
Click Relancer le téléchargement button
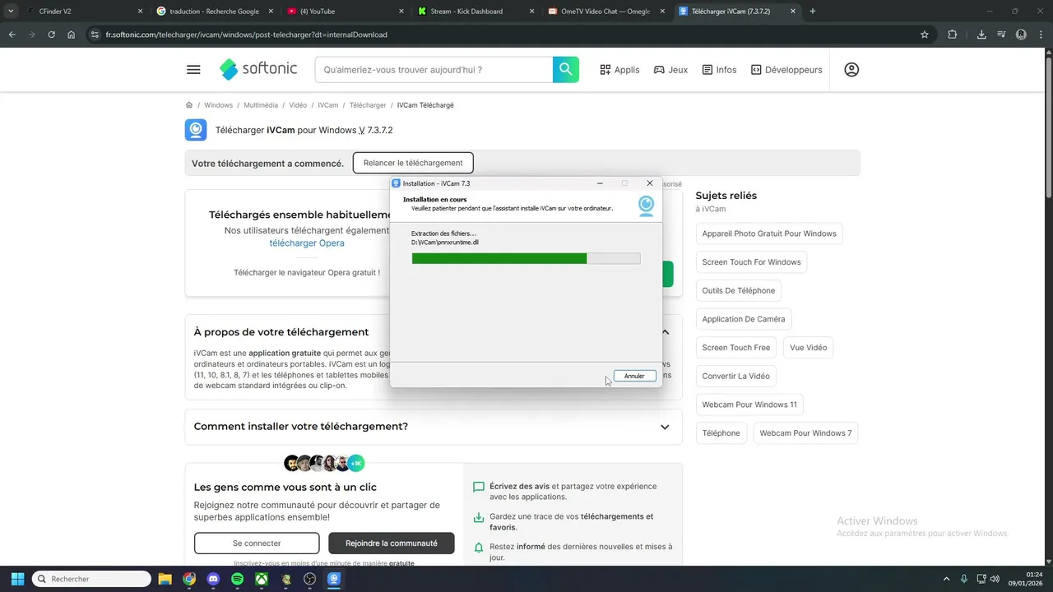pos(413,163)
